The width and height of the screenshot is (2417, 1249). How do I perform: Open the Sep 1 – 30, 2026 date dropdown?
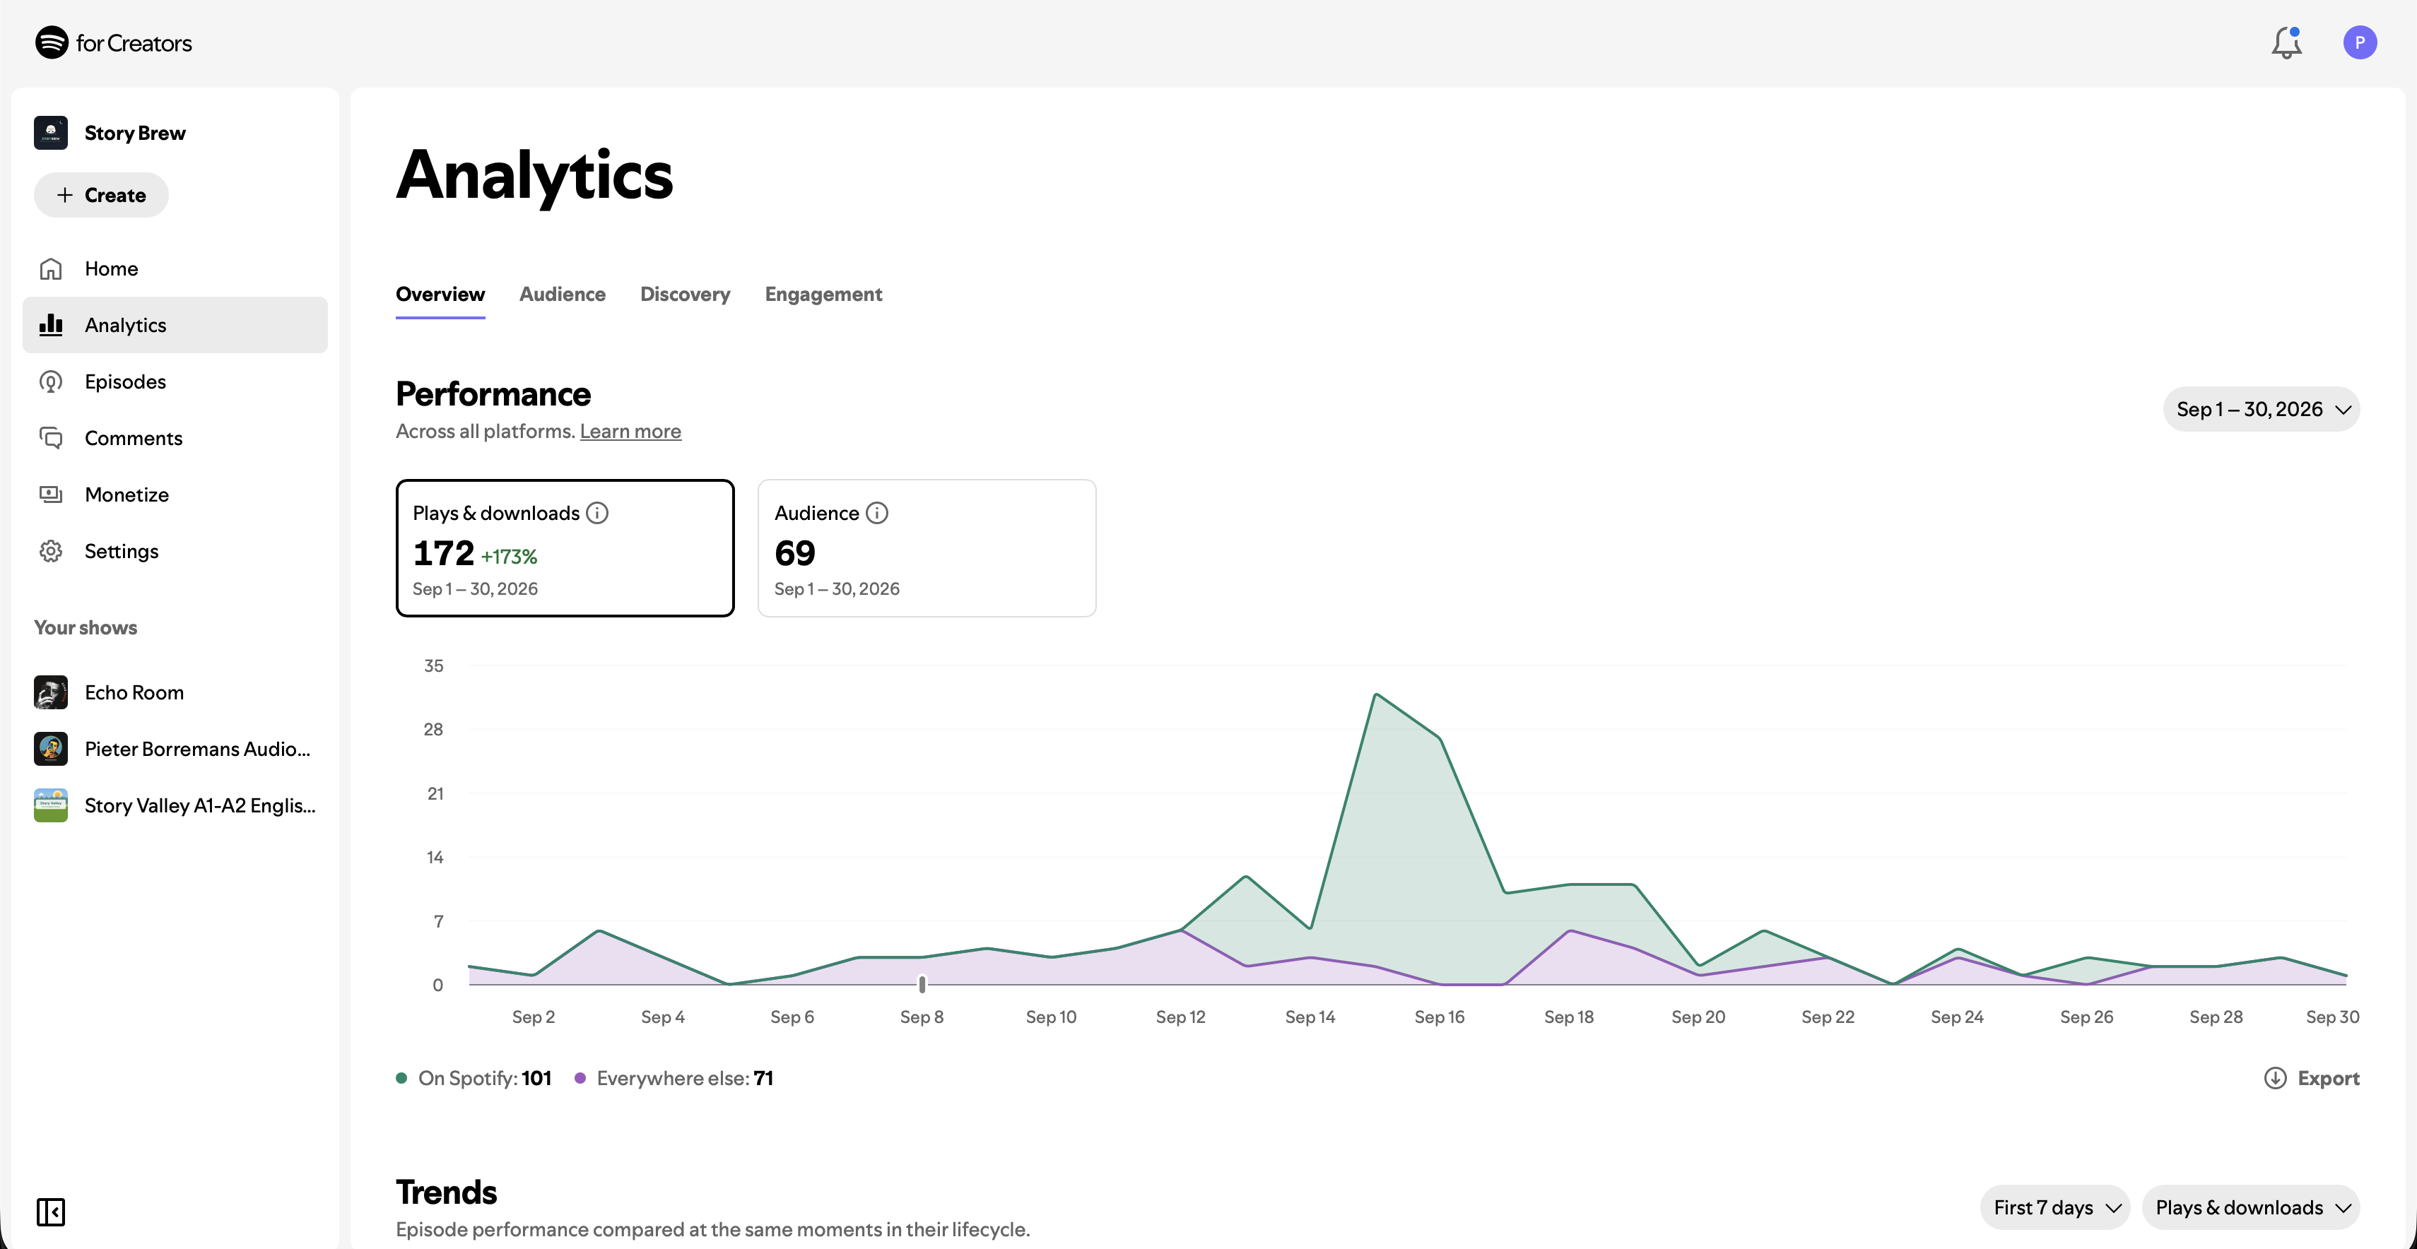(x=2262, y=410)
